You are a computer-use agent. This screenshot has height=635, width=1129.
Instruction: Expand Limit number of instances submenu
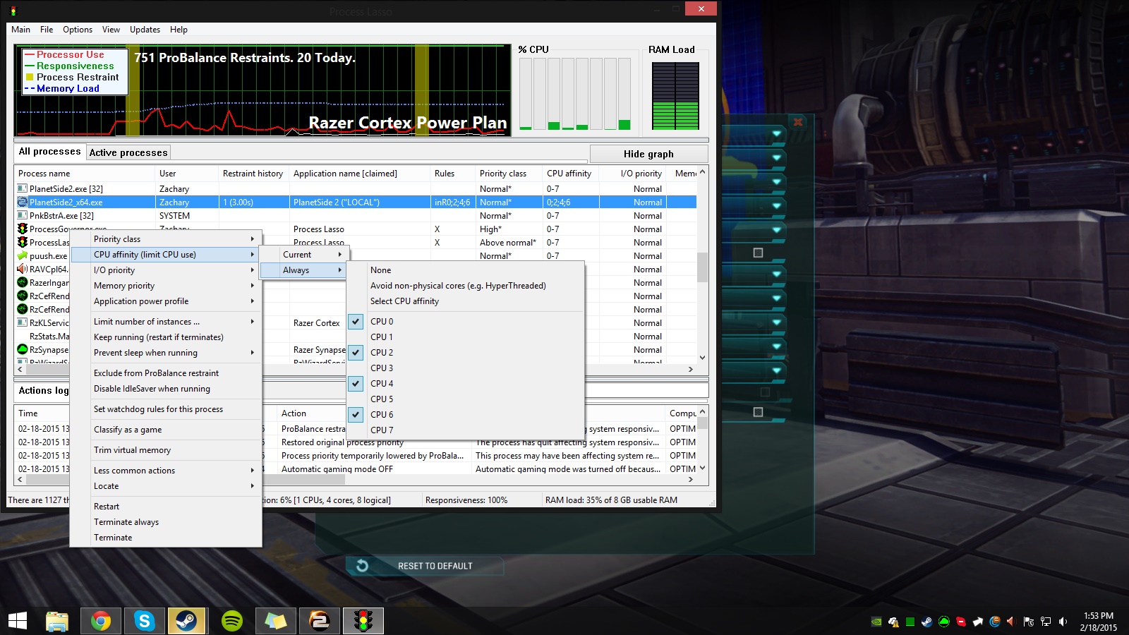[166, 322]
